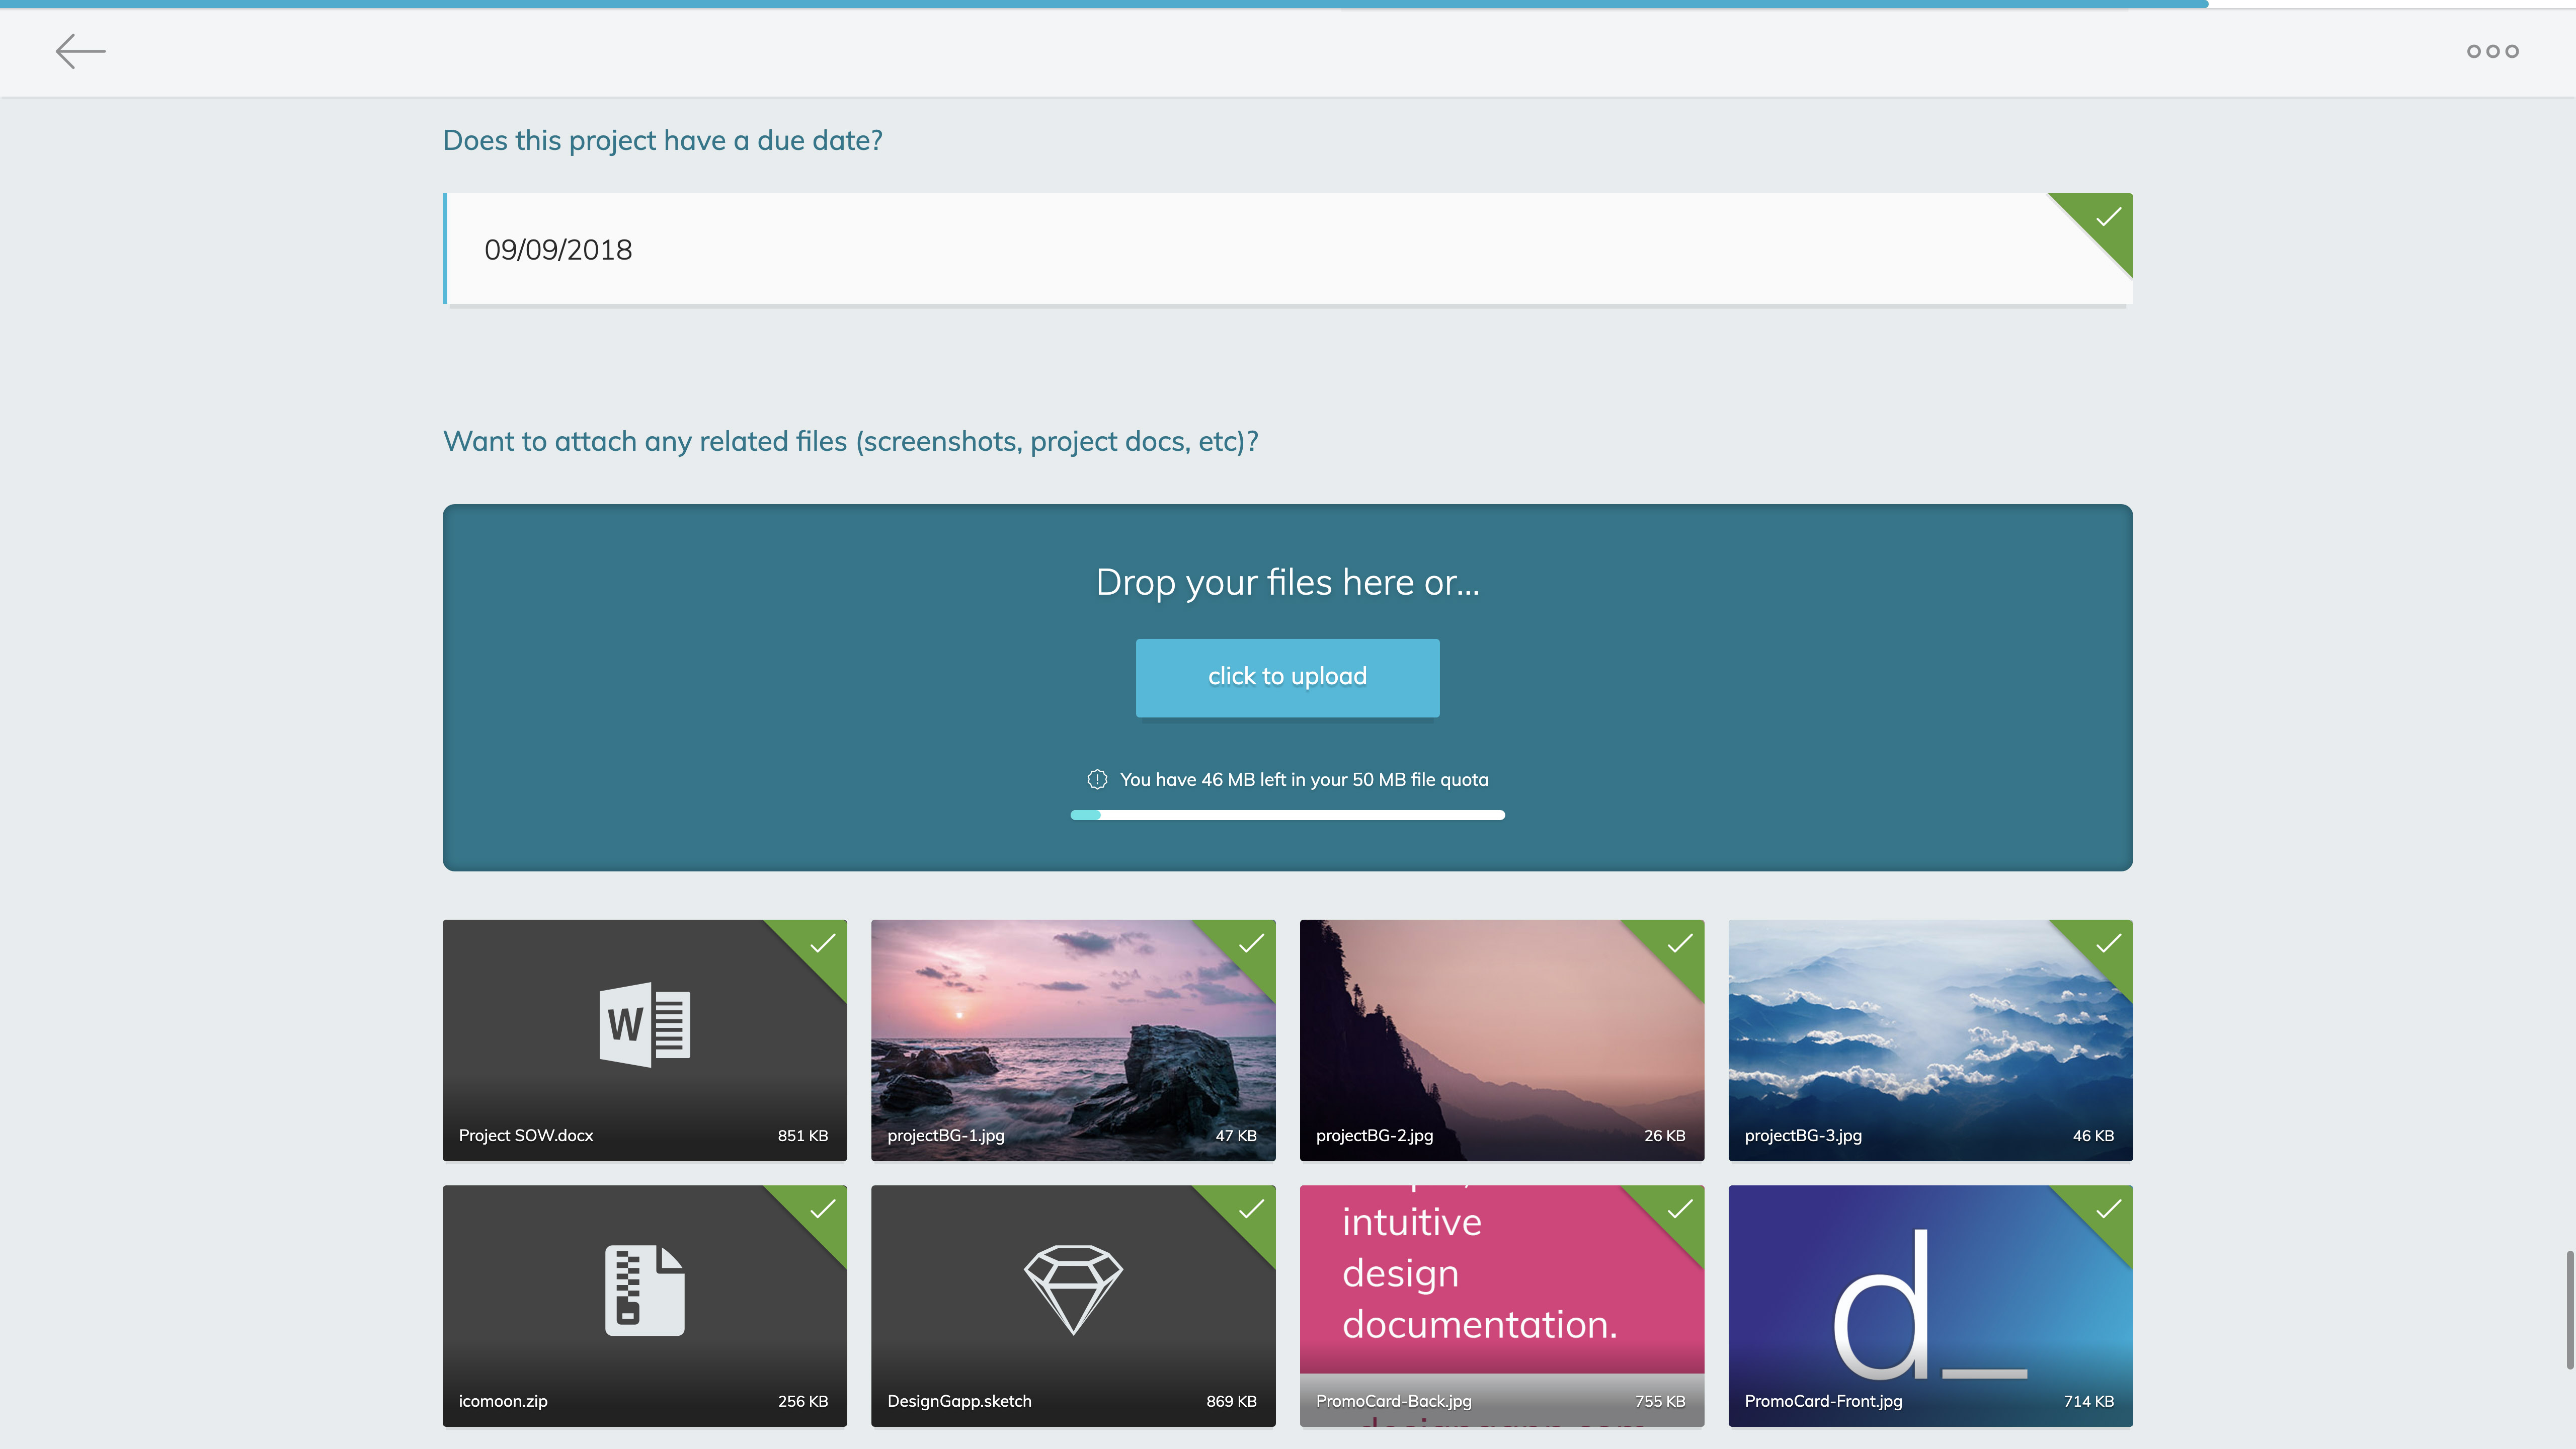Image resolution: width=2576 pixels, height=1449 pixels.
Task: Click the 'Drop your files here or...' text
Action: pyautogui.click(x=1287, y=583)
